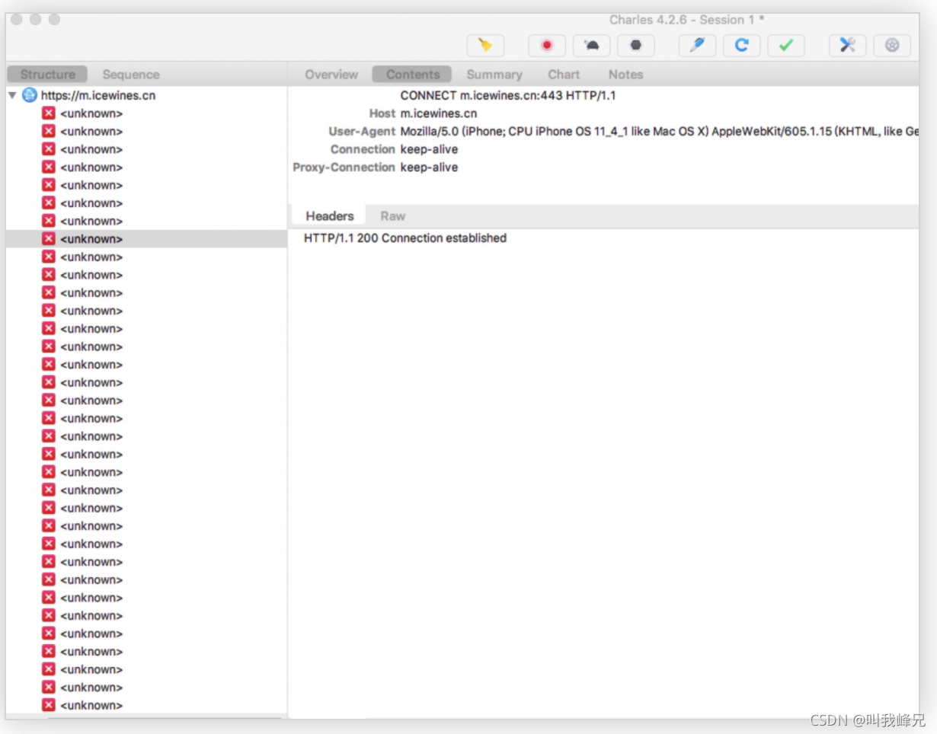The width and height of the screenshot is (937, 734).
Task: Click the Proxy-Connection header label
Action: tap(344, 167)
